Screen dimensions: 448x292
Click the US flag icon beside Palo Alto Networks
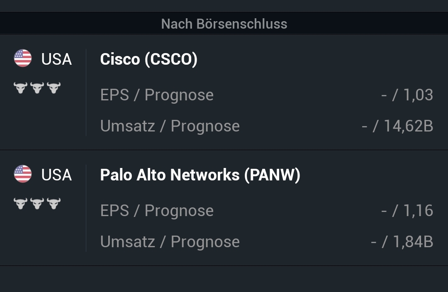[x=23, y=174]
